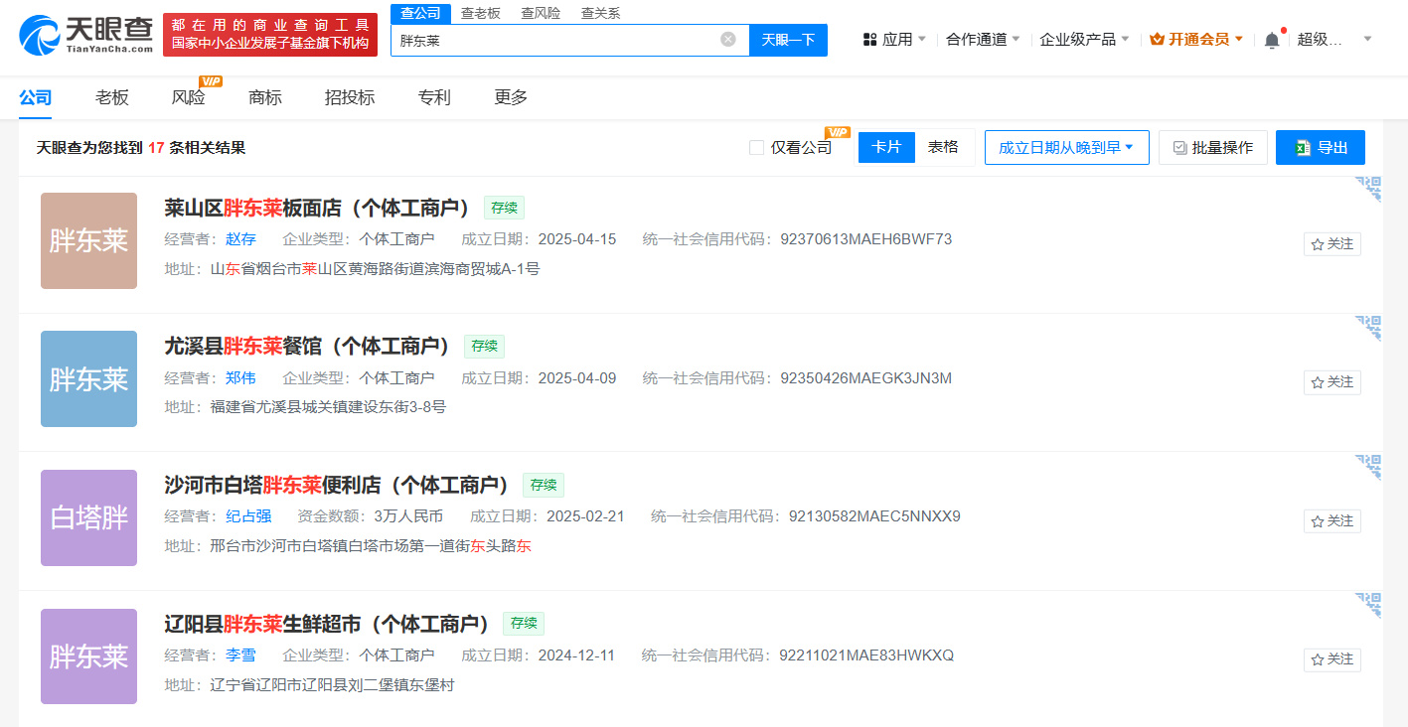Switch to the 风险 results tab

coord(189,97)
